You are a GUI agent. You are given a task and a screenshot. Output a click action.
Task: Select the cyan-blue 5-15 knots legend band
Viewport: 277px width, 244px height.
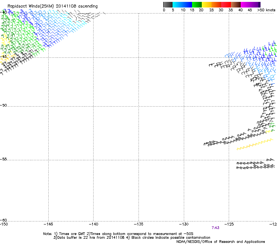point(182,5)
